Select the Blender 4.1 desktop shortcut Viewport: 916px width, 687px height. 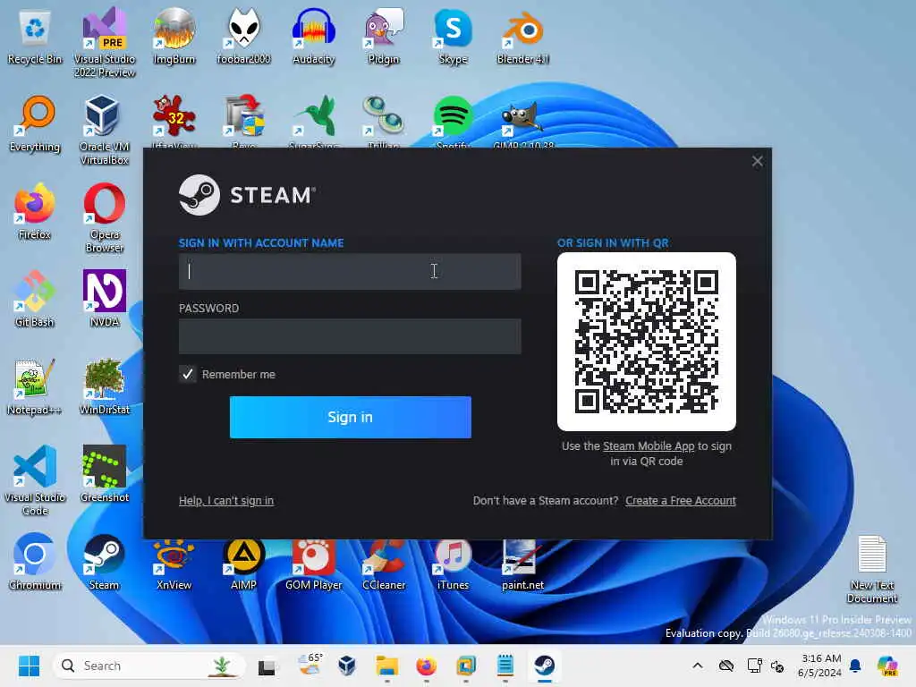522,37
